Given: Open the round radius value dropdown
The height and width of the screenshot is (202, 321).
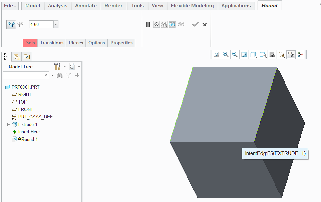Looking at the screenshot, I should click(x=55, y=24).
